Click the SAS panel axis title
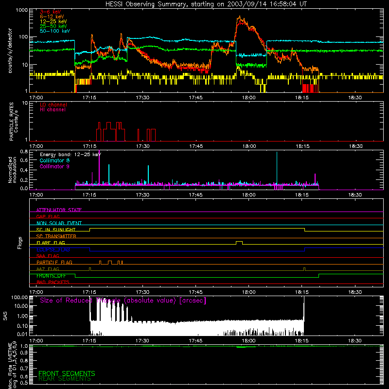The width and height of the screenshot is (389, 389). pyautogui.click(x=5, y=316)
